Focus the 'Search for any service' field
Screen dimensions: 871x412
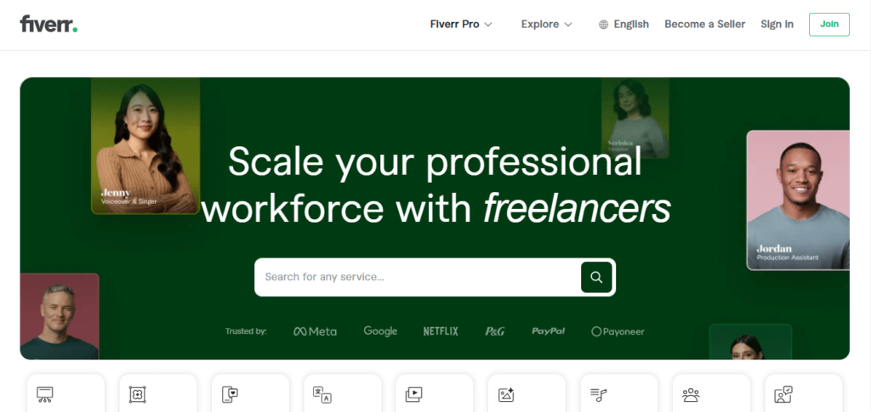pos(417,277)
